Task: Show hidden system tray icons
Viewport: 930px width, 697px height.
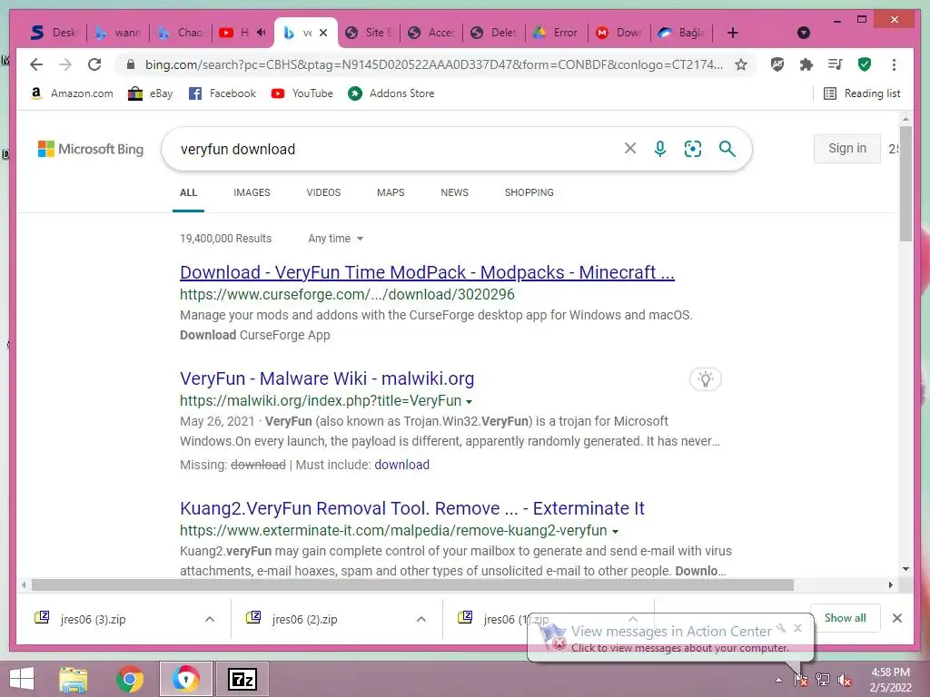Action: [x=778, y=680]
